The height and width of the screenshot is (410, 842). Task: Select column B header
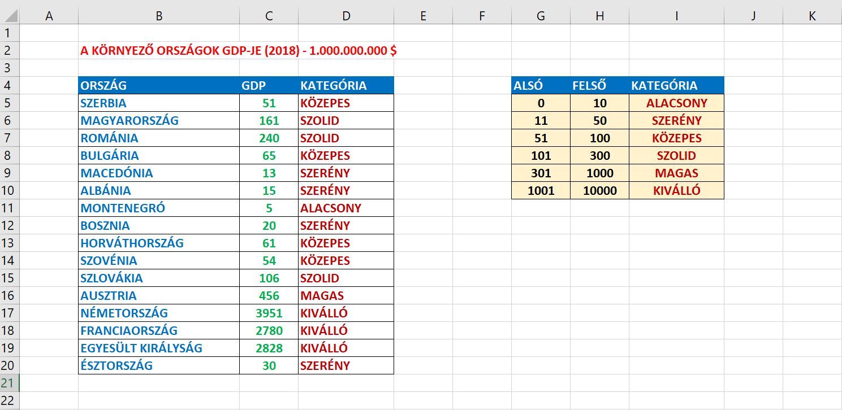(159, 16)
